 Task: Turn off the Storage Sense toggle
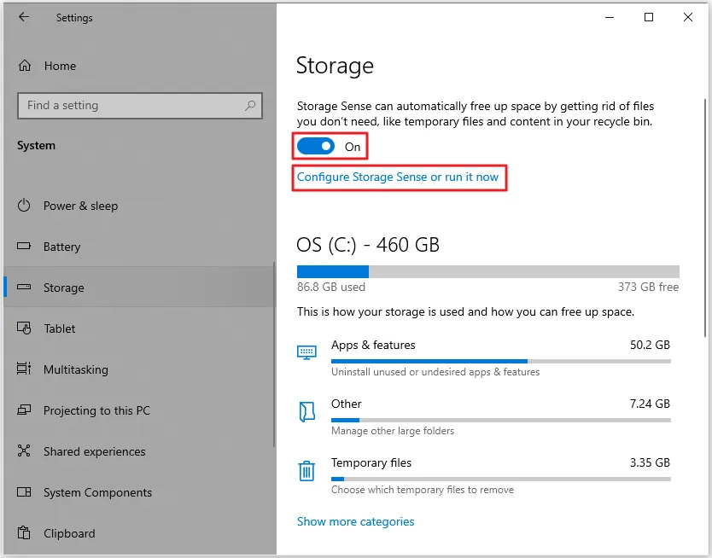(316, 147)
